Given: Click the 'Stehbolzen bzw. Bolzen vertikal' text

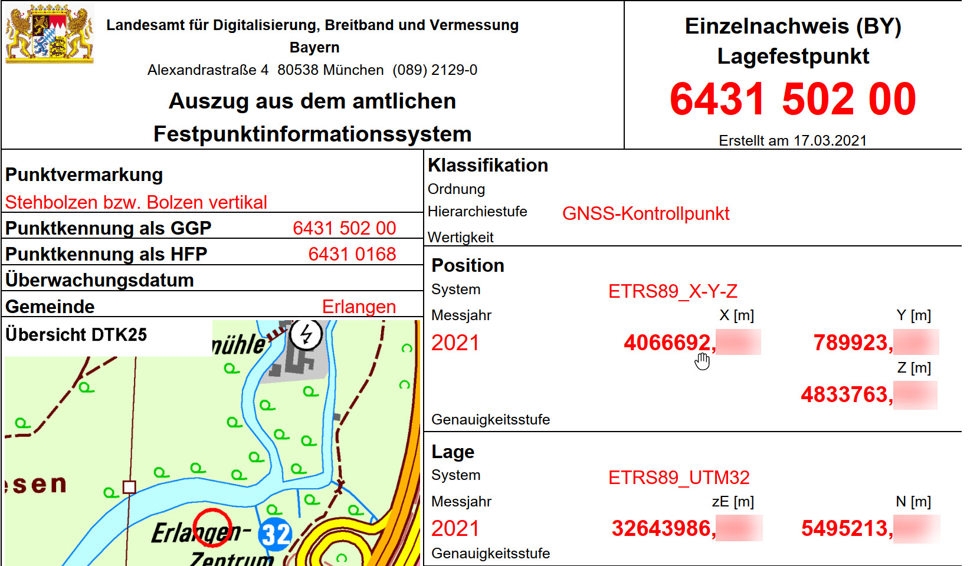Looking at the screenshot, I should pos(136,202).
